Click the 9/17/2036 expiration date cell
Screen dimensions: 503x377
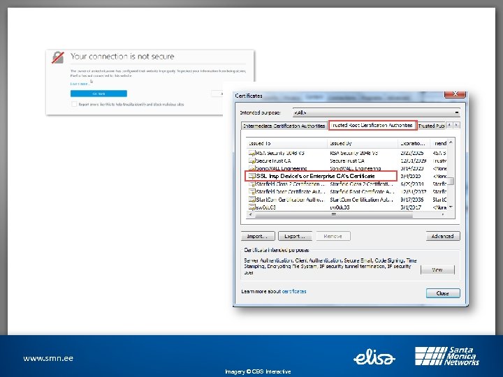412,200
